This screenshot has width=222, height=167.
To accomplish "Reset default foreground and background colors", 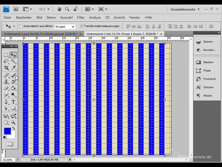I will [4, 137].
